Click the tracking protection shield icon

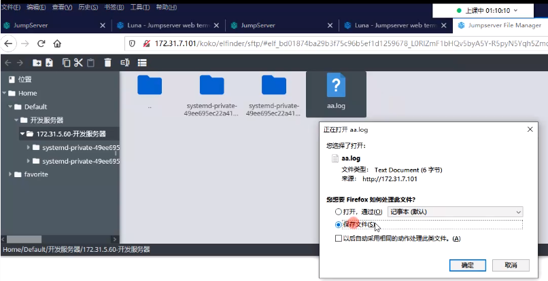(132, 43)
